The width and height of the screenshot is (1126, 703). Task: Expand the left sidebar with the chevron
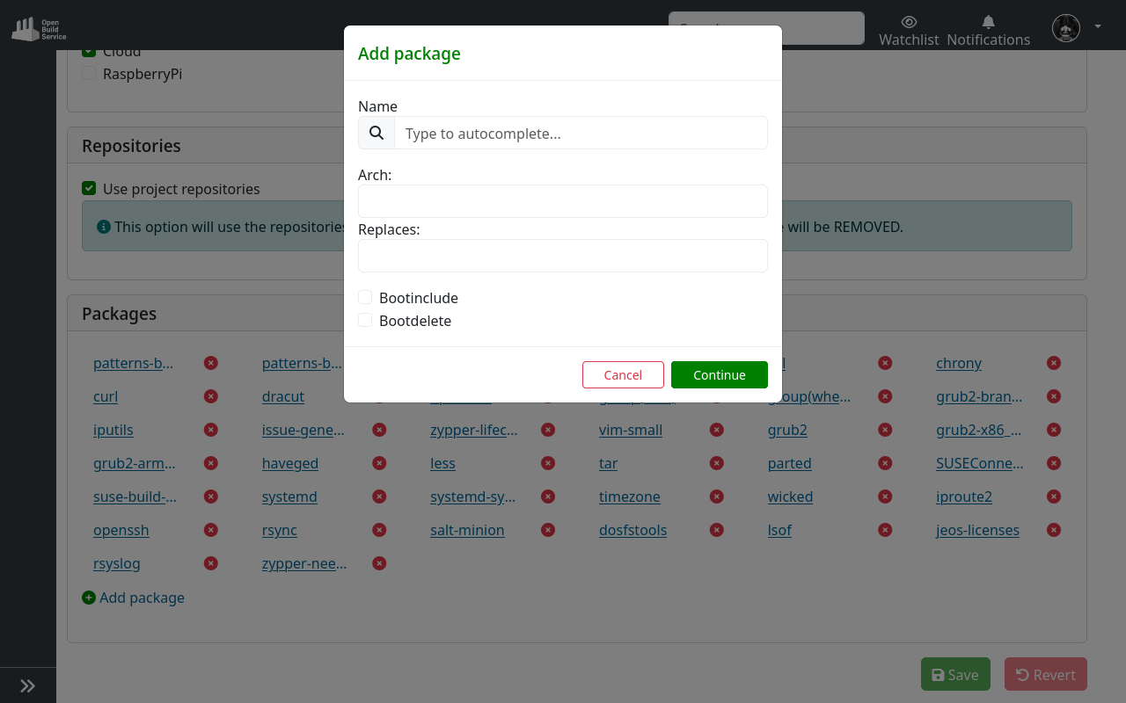point(27,685)
